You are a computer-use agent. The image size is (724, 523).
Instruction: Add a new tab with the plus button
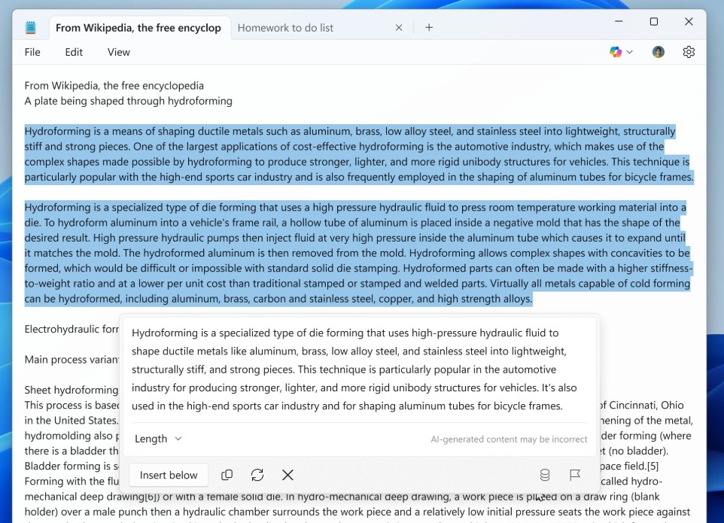pos(429,28)
